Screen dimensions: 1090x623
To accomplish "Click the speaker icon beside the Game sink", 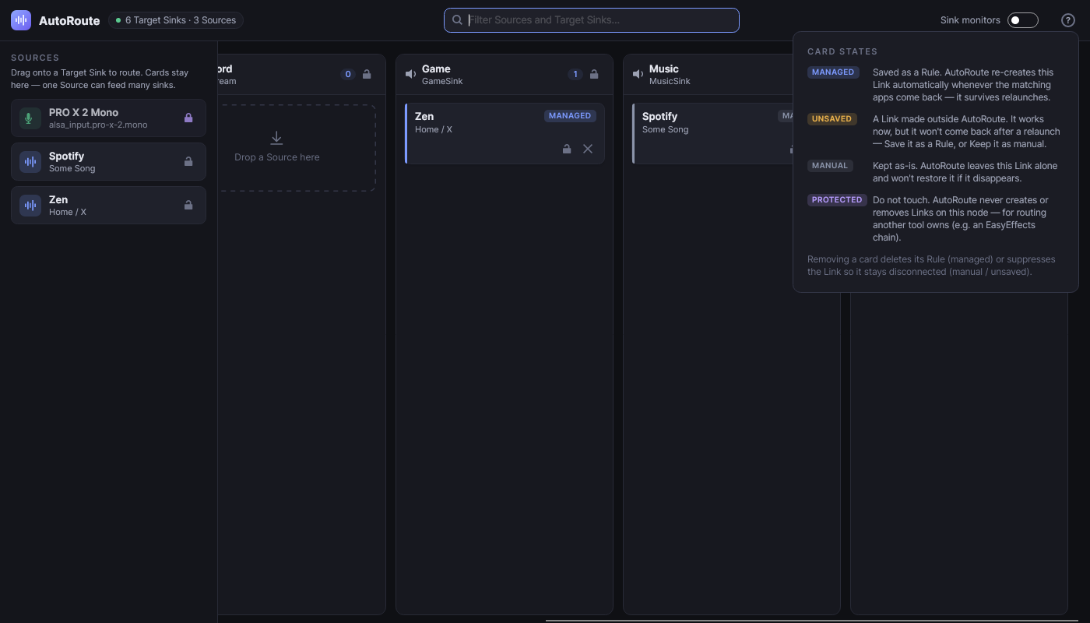I will (x=410, y=75).
